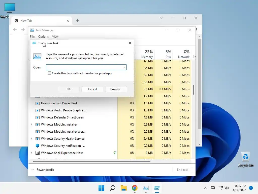Viewport: 258px width, 194px height.
Task: Select Windows Audio Device Graph icon
Action: click(38, 110)
